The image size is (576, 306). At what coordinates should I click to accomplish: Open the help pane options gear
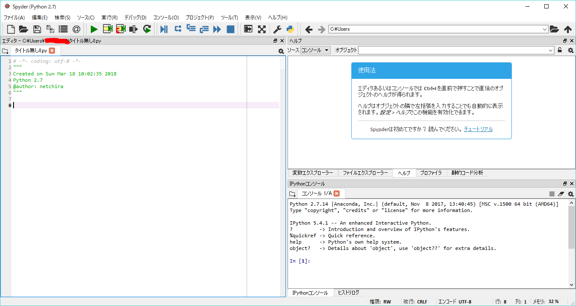(x=571, y=50)
